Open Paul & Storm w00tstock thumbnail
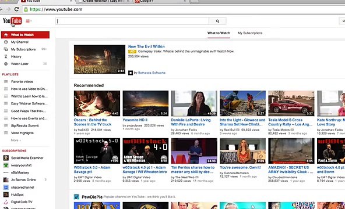345x209 pixels. point(331,151)
